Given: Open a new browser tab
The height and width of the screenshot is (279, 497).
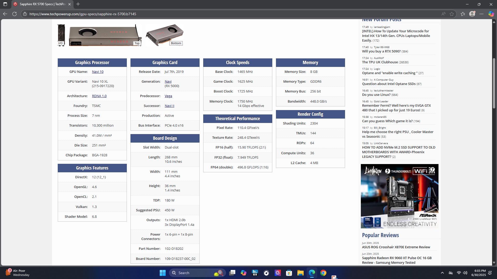Looking at the screenshot, I should click(78, 4).
